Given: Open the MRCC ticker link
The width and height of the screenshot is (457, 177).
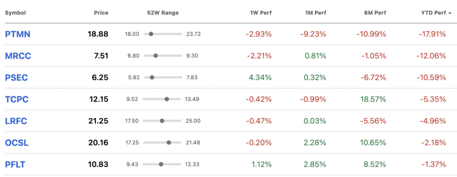Looking at the screenshot, I should (18, 56).
